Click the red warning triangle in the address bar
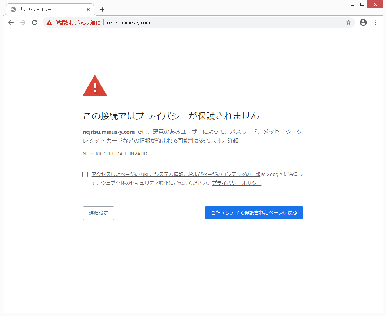 49,22
